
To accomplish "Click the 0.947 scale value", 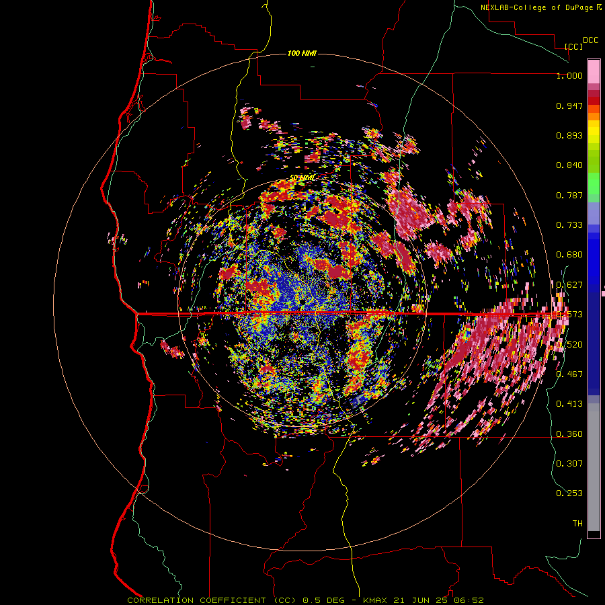I will [569, 106].
